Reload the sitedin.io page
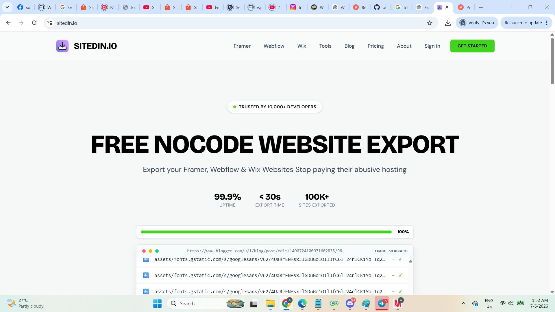Screen dimensions: 555x312 (34, 23)
